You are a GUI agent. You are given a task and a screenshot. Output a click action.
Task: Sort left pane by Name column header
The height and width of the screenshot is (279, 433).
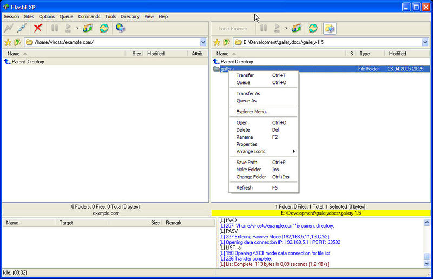(x=64, y=54)
